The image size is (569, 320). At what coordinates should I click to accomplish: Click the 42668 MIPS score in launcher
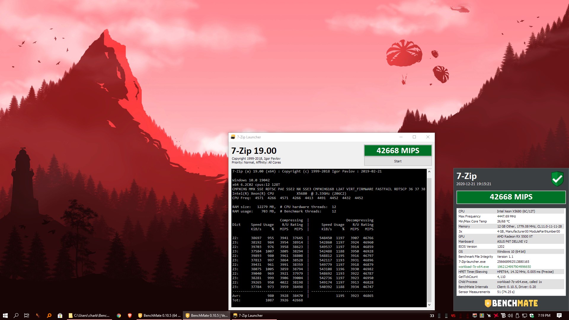[x=398, y=151]
